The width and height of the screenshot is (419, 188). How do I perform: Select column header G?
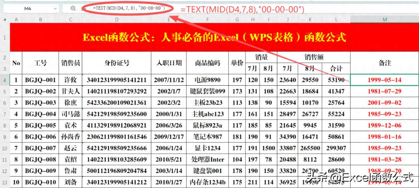click(237, 19)
